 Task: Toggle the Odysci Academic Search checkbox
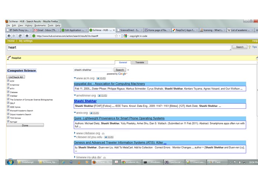(8, 114)
